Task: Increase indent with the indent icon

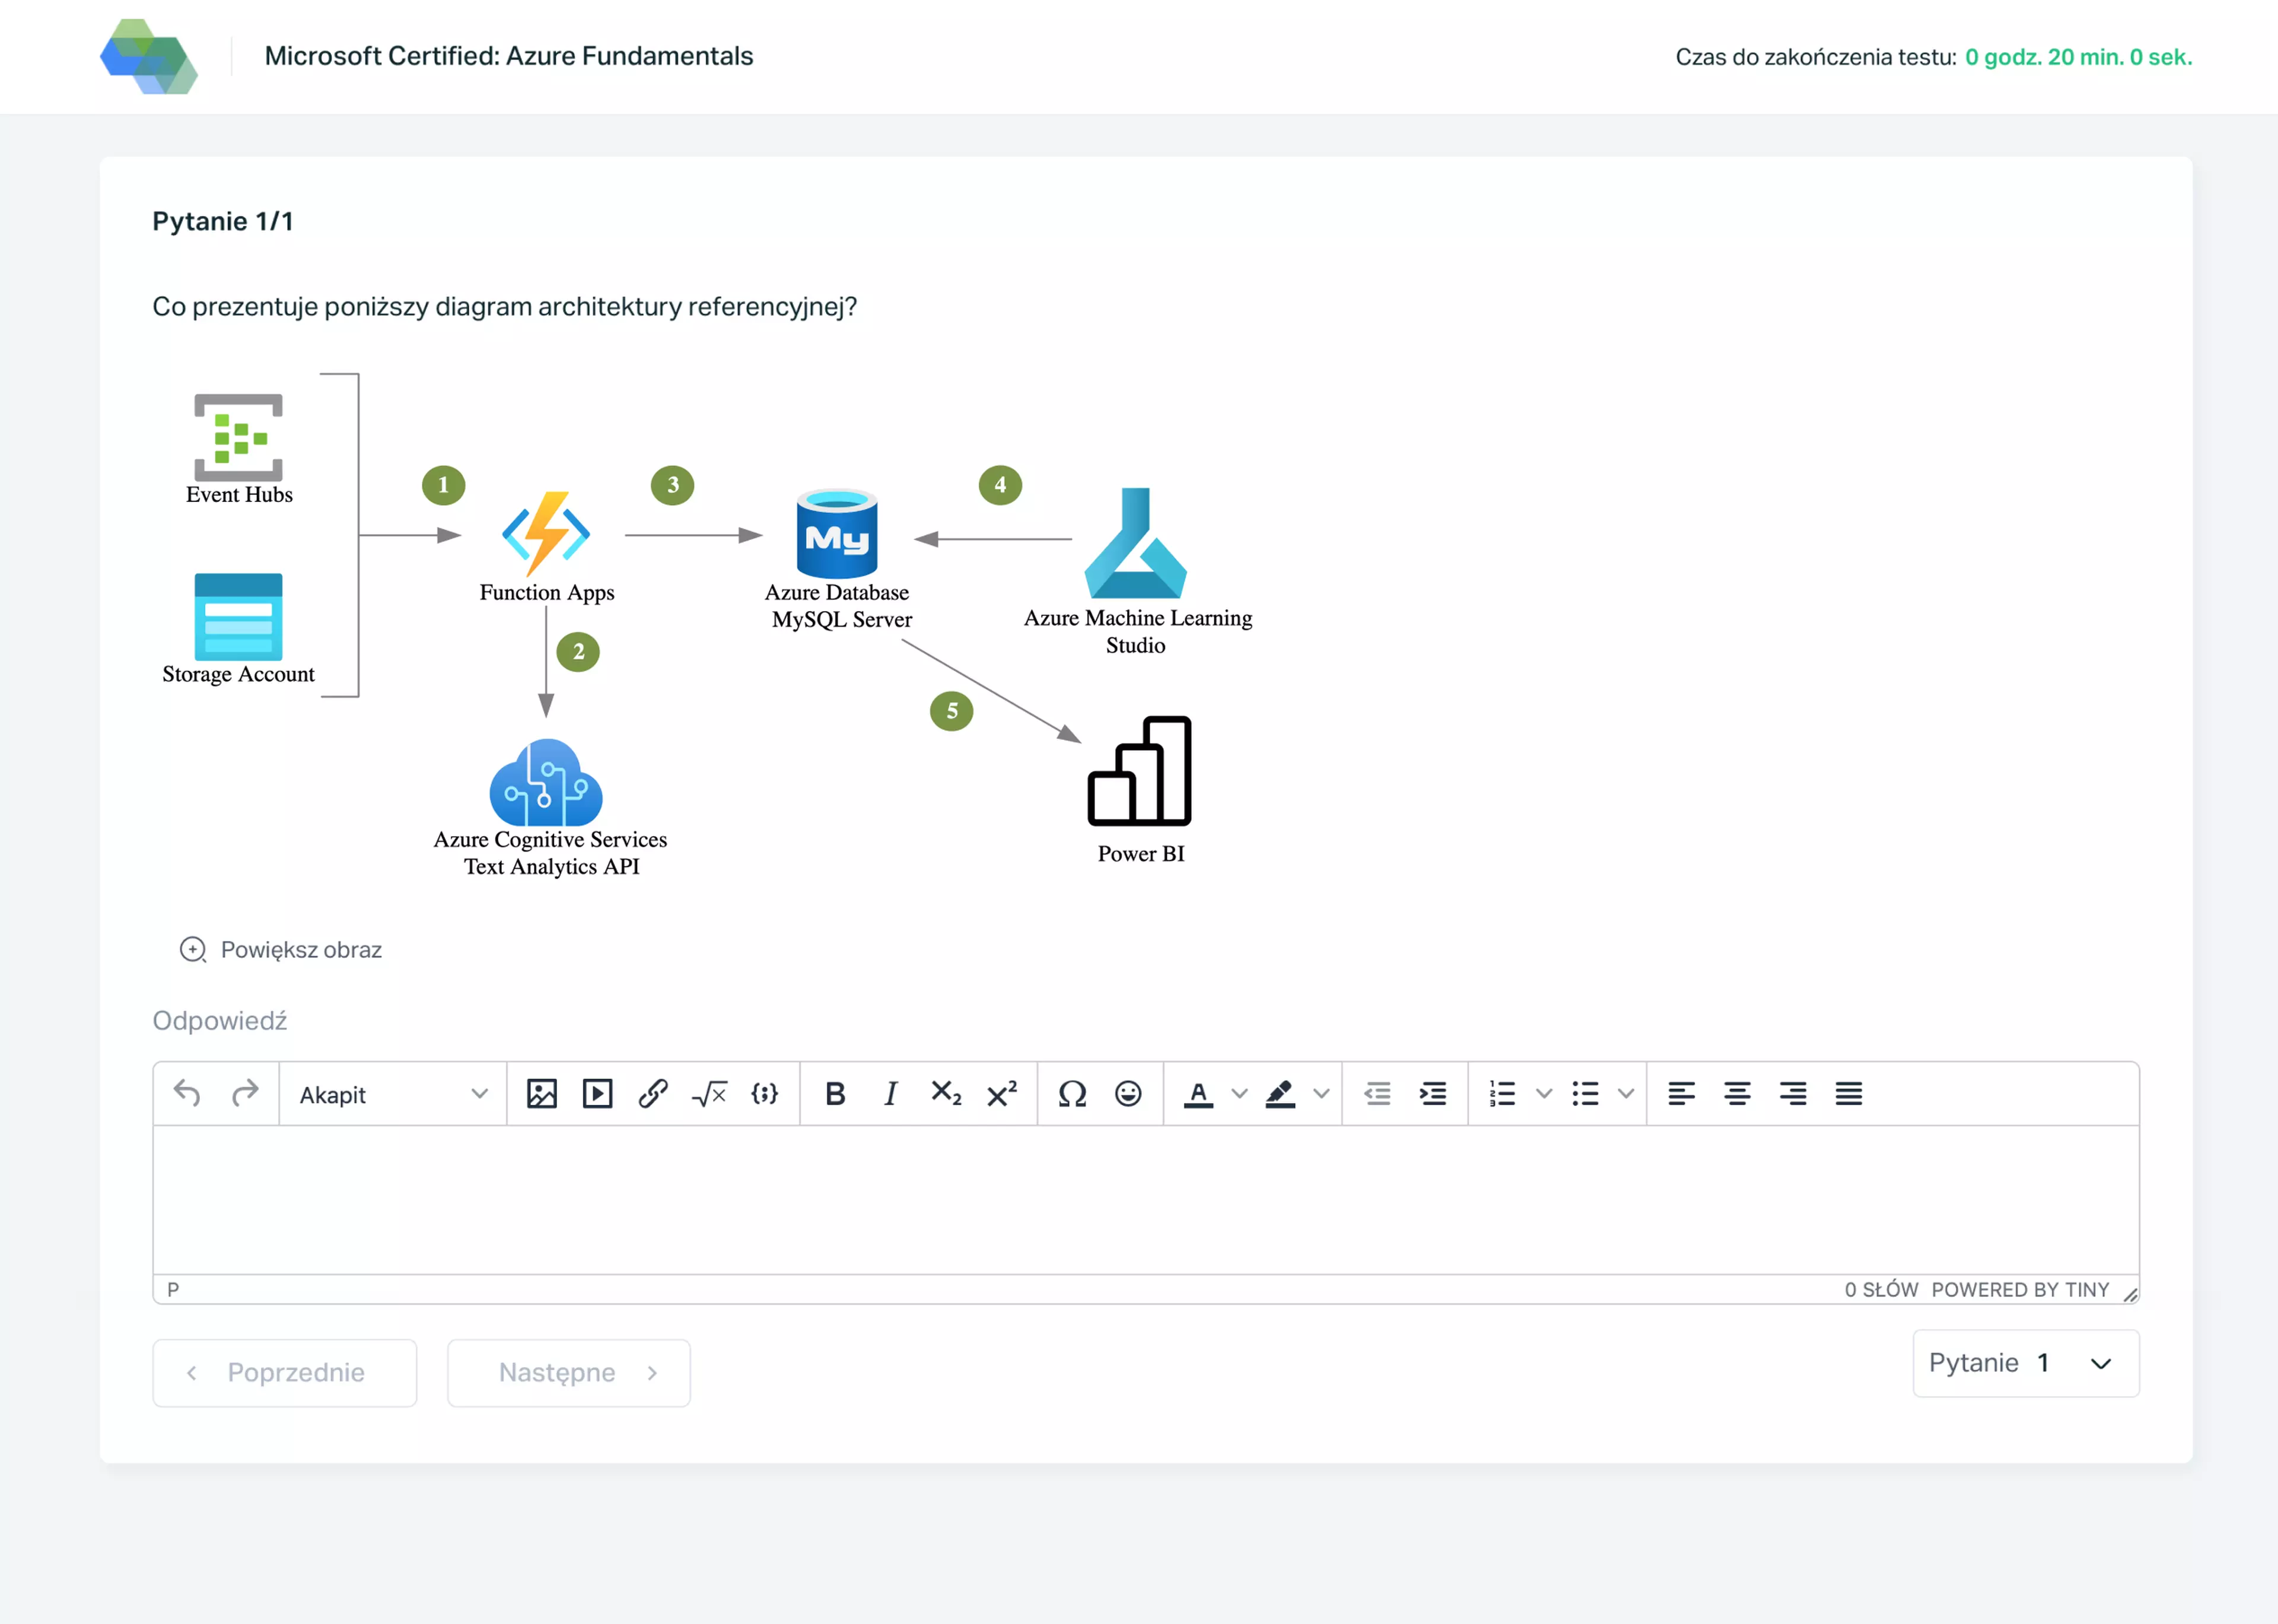Action: (1433, 1094)
